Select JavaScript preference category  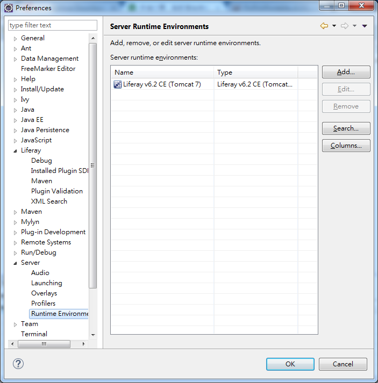(36, 140)
